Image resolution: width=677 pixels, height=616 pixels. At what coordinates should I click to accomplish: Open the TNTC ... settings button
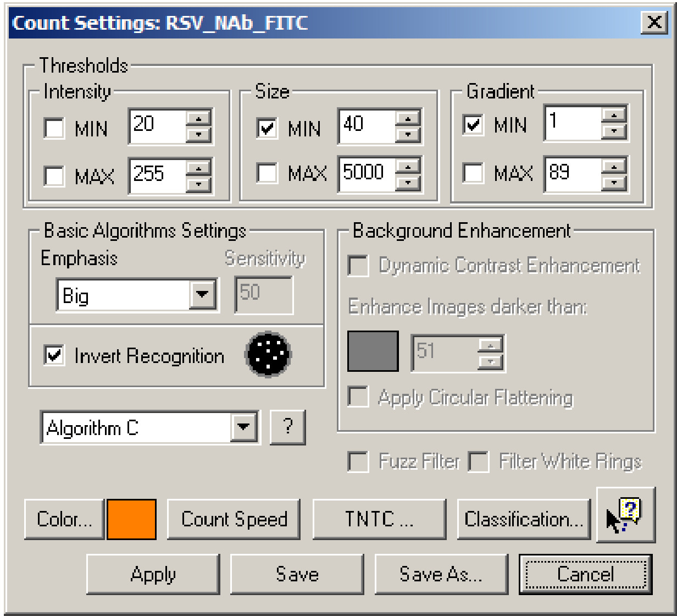click(379, 519)
